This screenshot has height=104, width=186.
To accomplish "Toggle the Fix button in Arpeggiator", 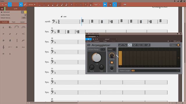I will [x=112, y=68].
